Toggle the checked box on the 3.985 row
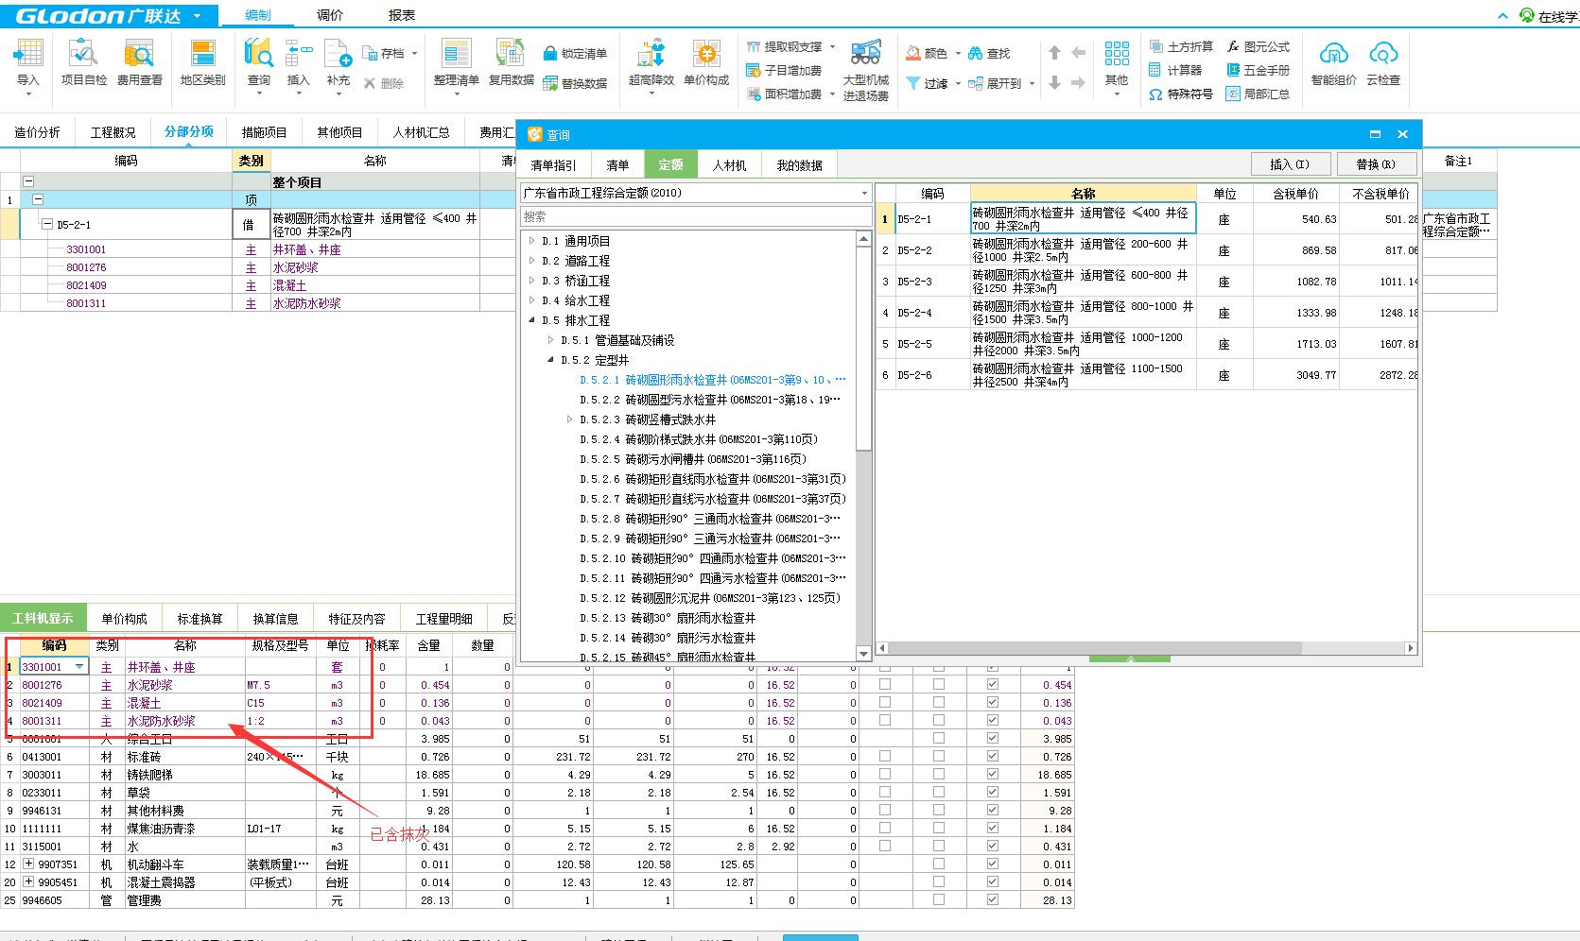Image resolution: width=1580 pixels, height=941 pixels. click(x=992, y=738)
